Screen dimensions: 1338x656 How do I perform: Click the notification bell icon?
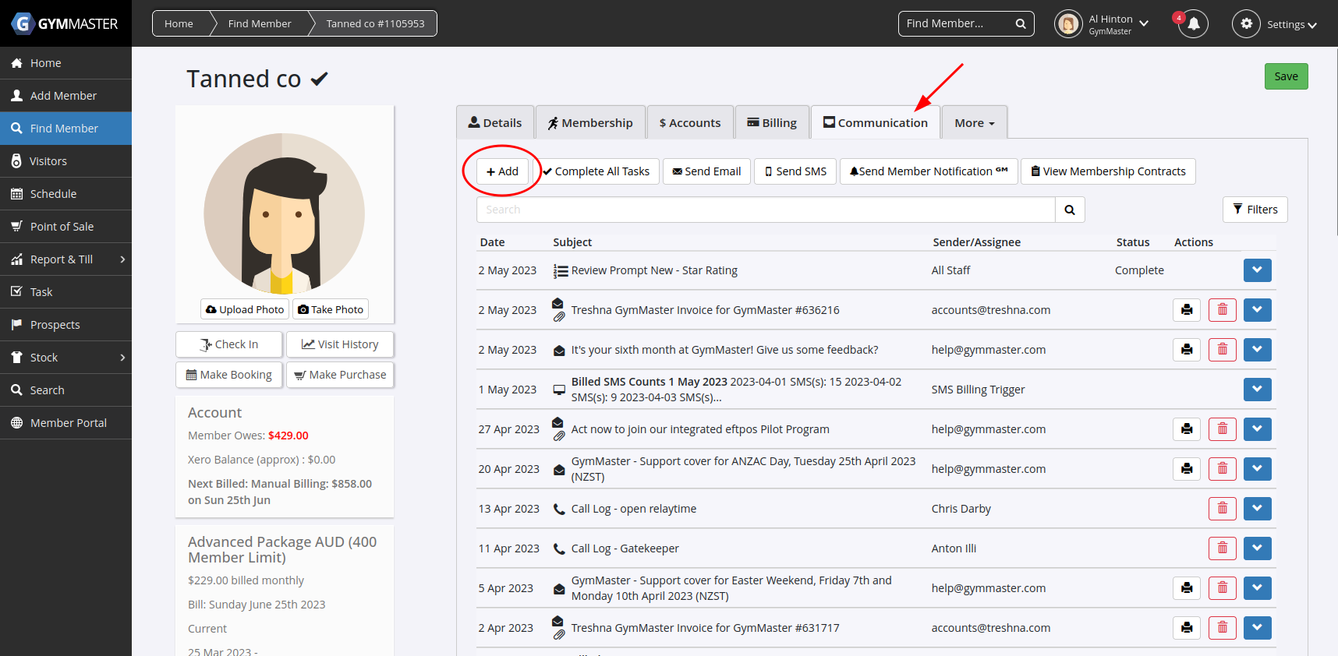pyautogui.click(x=1193, y=24)
